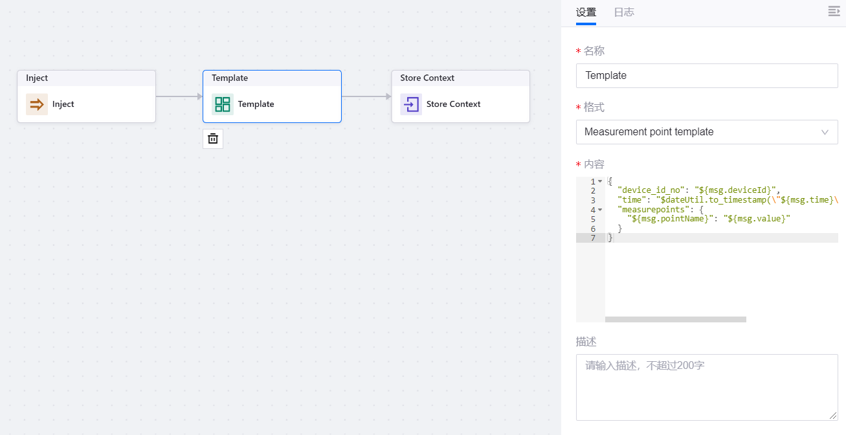
Task: Click the chevron arrow of 格式 dropdown
Action: [825, 132]
